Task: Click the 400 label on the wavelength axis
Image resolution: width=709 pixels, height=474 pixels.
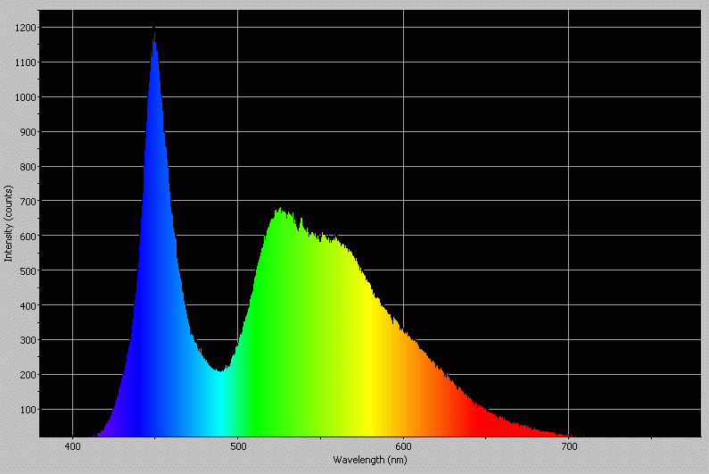Action: click(x=73, y=447)
